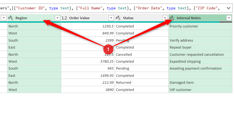Open the Order Value column filter dropdown
Image resolution: width=234 pixels, height=120 pixels.
coord(111,18)
